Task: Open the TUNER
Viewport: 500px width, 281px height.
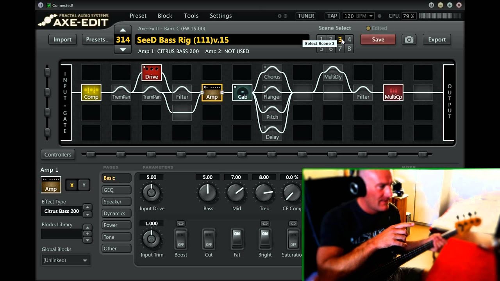Action: (306, 16)
